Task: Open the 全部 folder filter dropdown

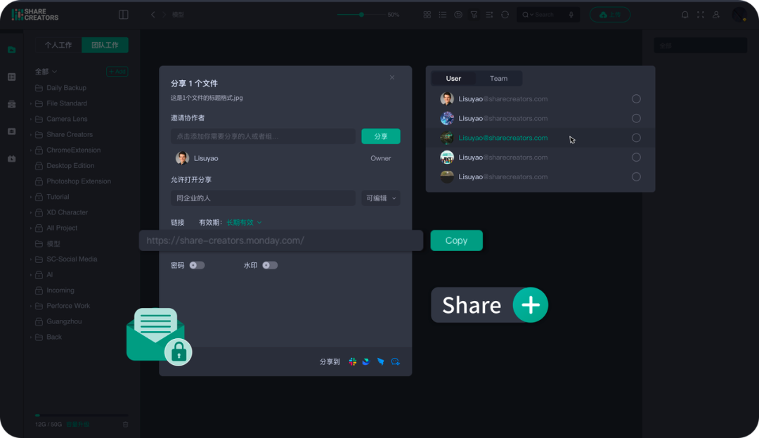Action: 46,72
